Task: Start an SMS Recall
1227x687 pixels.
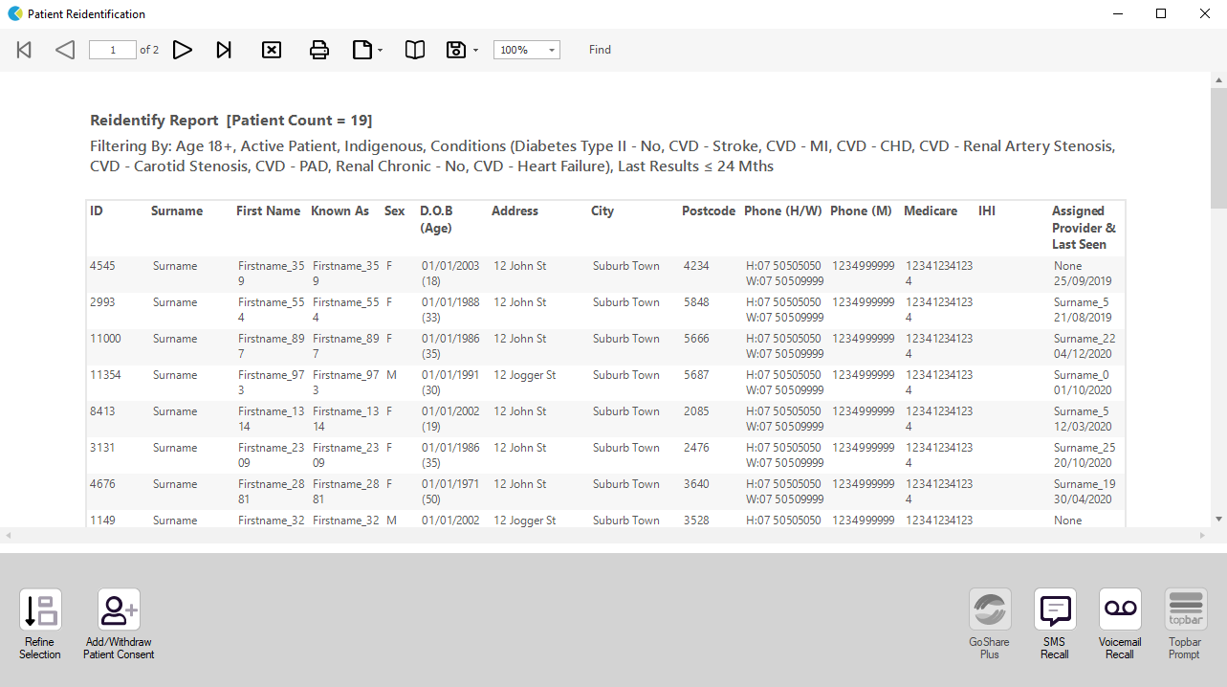Action: (1055, 625)
